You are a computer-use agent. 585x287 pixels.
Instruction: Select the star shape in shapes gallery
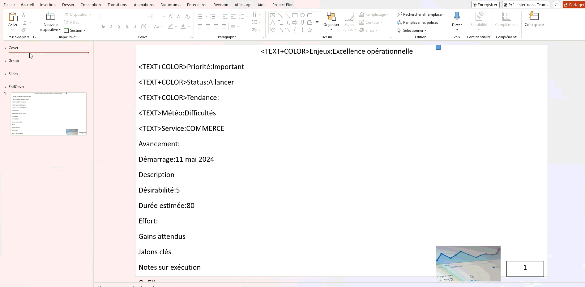pos(310,30)
